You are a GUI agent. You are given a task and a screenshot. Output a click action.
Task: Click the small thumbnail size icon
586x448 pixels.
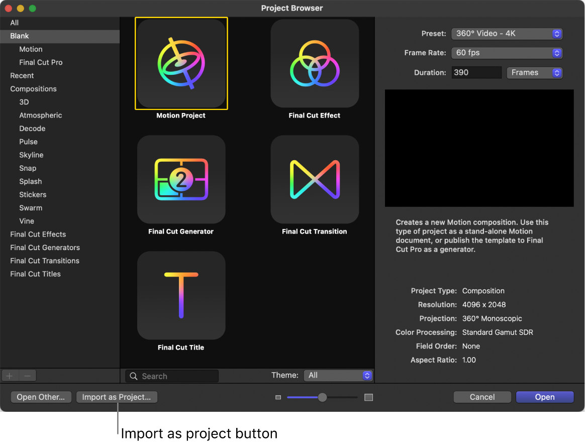pyautogui.click(x=278, y=397)
